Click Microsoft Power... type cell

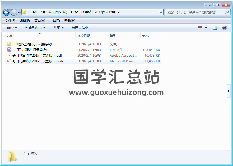tap(124, 61)
